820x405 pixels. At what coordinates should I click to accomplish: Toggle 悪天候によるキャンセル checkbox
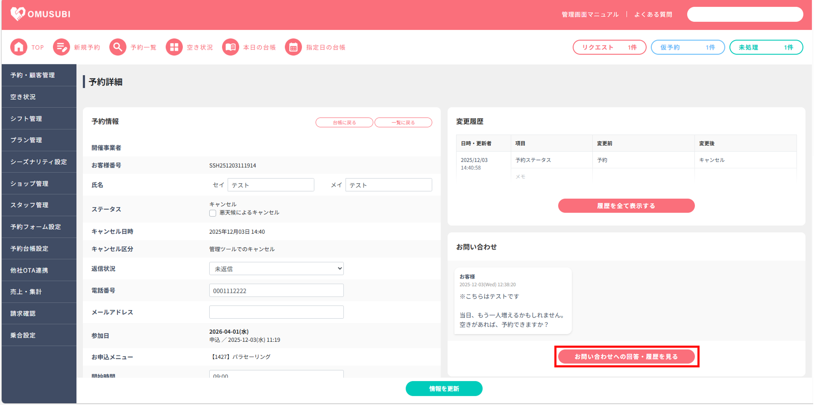[x=213, y=213]
